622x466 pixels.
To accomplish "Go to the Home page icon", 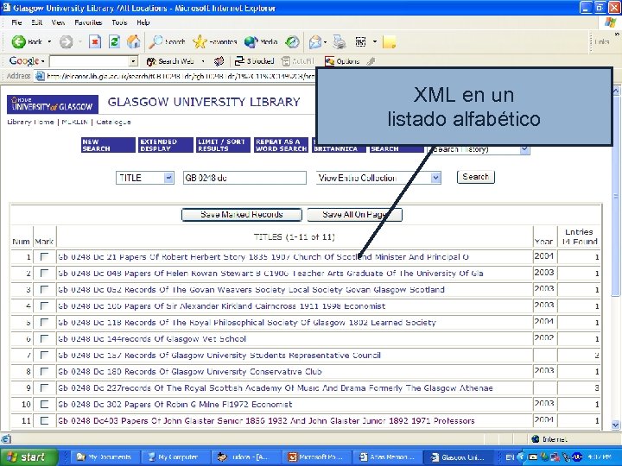I will pos(134,41).
